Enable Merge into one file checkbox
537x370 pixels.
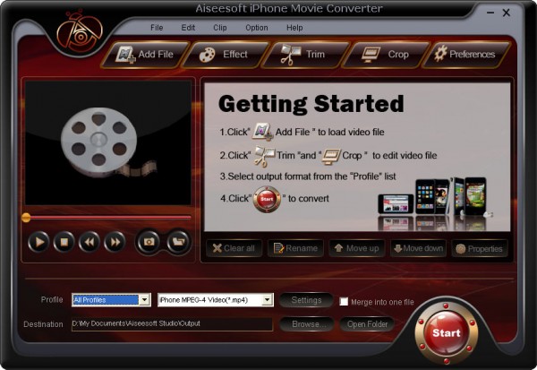344,302
